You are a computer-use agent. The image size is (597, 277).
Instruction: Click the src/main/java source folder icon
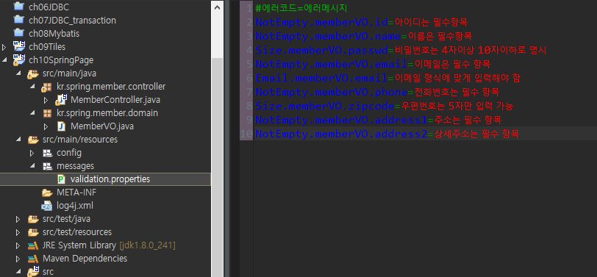pyautogui.click(x=33, y=73)
